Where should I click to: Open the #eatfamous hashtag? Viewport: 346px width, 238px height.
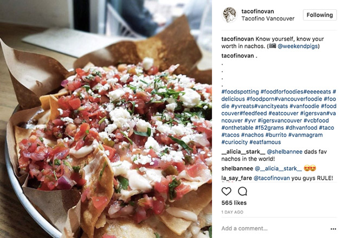(x=265, y=142)
